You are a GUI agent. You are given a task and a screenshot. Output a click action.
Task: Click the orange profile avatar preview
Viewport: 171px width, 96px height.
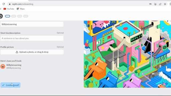click(3, 66)
